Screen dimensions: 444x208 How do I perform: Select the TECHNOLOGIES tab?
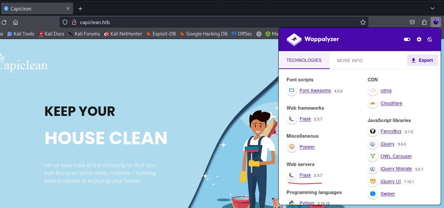coord(304,60)
